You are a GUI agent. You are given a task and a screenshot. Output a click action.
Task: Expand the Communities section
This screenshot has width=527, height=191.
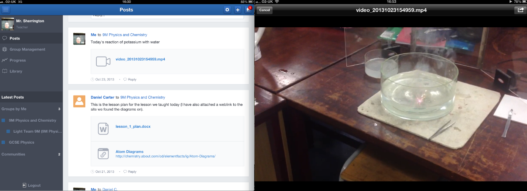(13, 154)
